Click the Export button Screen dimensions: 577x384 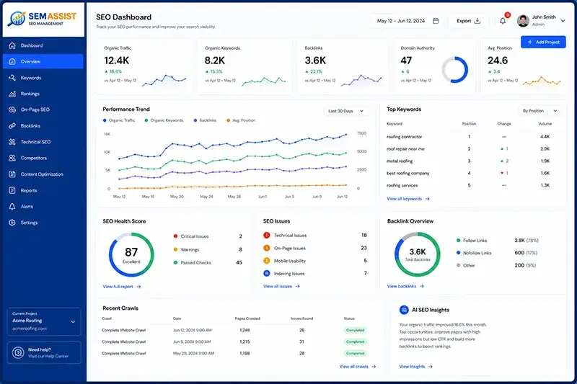(468, 21)
